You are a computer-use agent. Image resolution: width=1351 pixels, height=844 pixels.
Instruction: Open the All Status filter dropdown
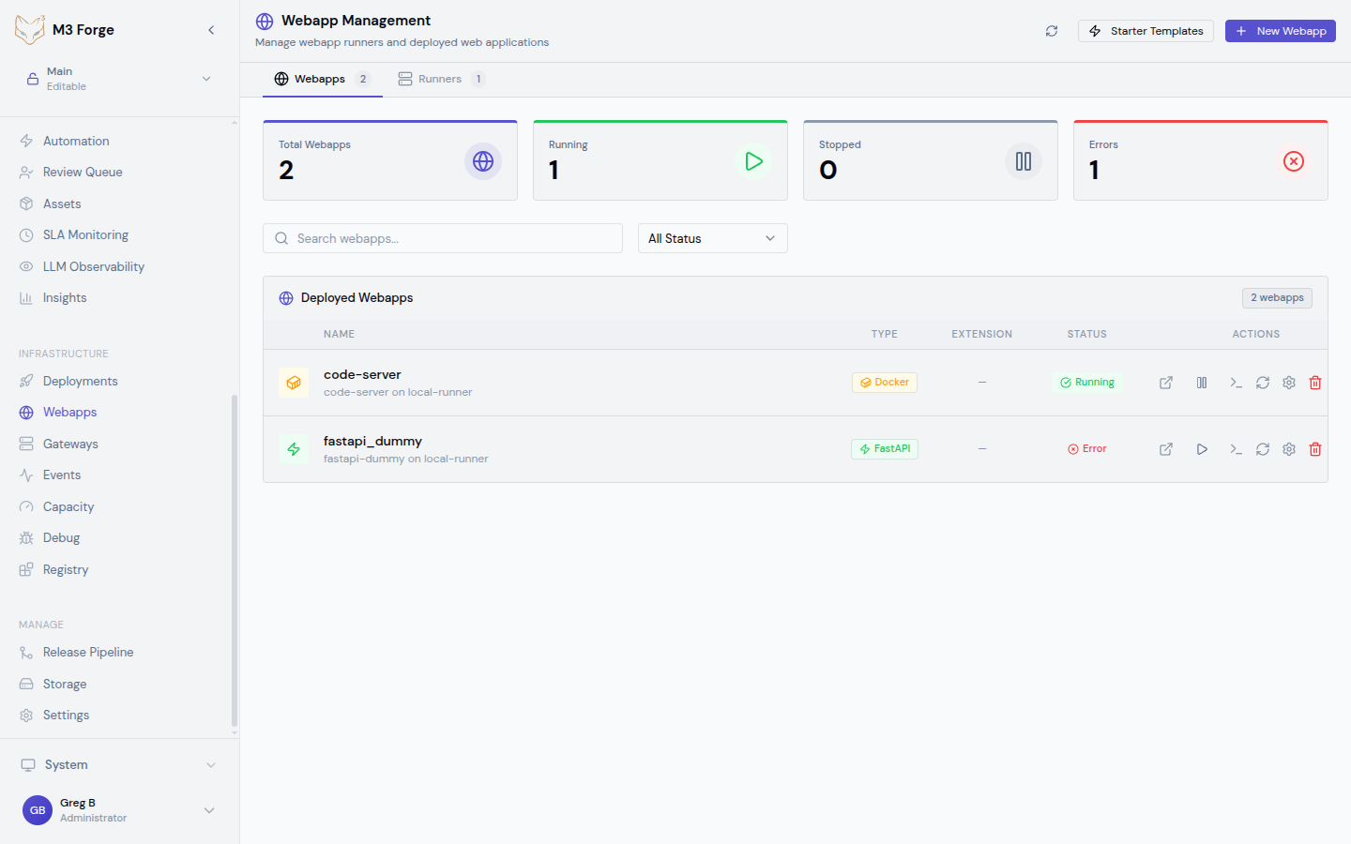point(712,238)
